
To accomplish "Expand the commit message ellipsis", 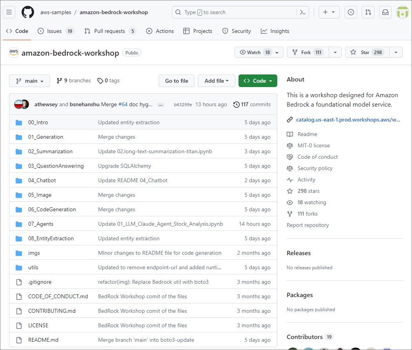I will (161, 105).
